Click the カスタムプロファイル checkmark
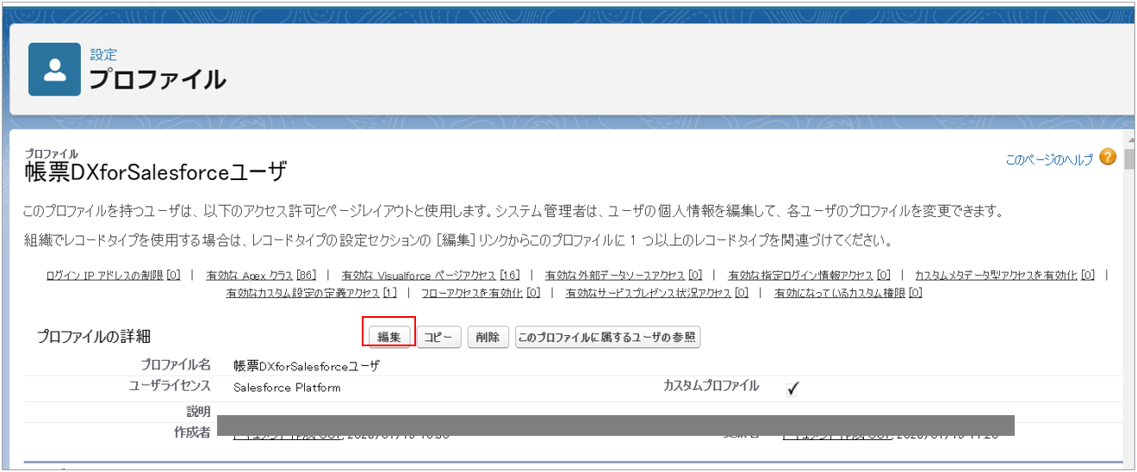1137x472 pixels. point(792,388)
